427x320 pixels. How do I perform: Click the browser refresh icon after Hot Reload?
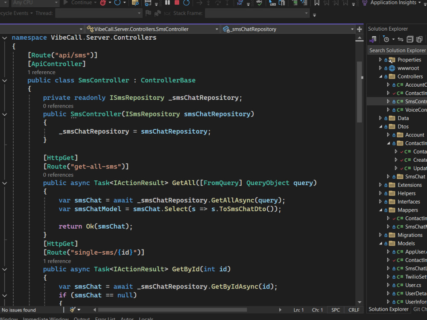pos(117,3)
